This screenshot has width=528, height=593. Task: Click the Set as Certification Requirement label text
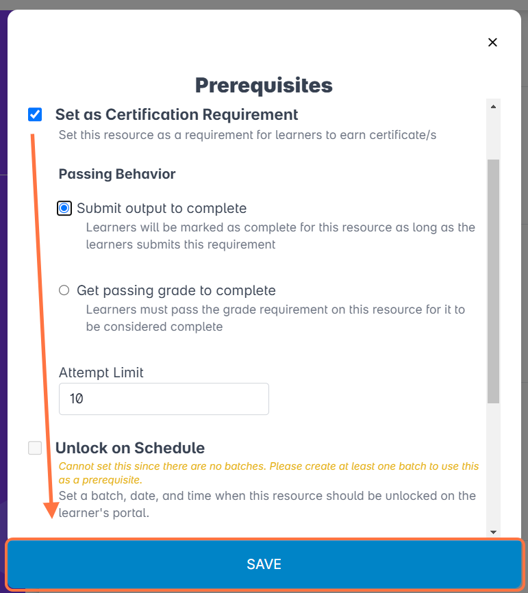[x=177, y=114]
